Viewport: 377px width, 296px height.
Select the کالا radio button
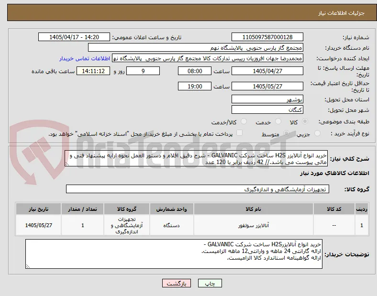point(305,121)
